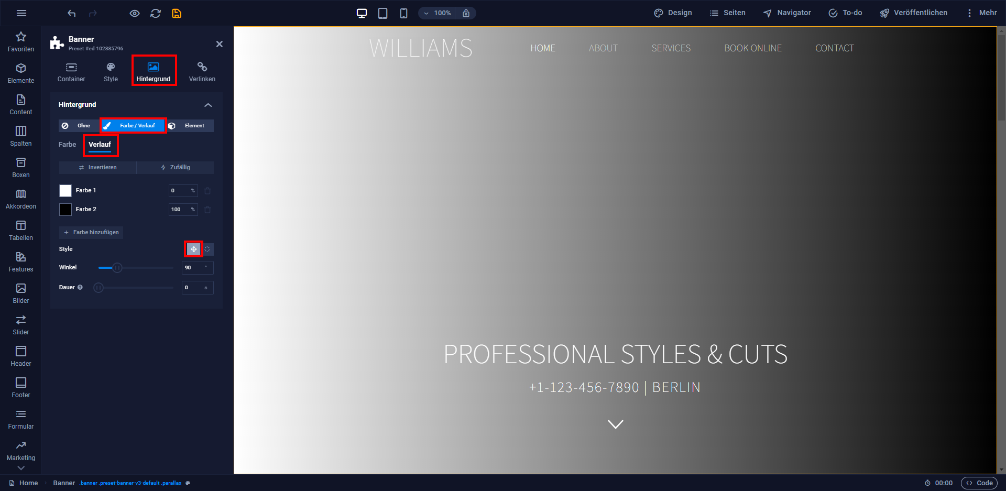The image size is (1006, 491).
Task: Edit Farbe 2 percentage field
Action: click(183, 210)
